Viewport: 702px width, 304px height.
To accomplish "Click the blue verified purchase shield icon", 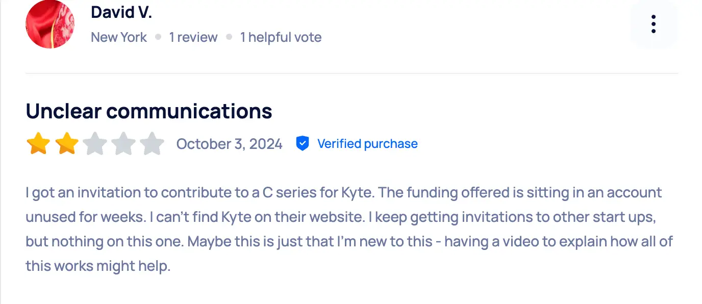I will [x=303, y=143].
